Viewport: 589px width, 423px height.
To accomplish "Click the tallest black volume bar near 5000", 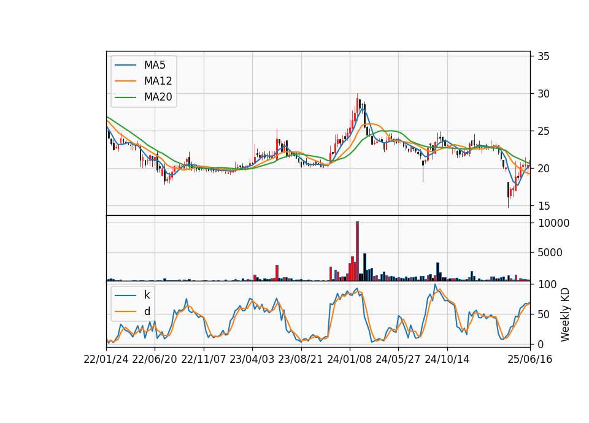I will pos(364,267).
